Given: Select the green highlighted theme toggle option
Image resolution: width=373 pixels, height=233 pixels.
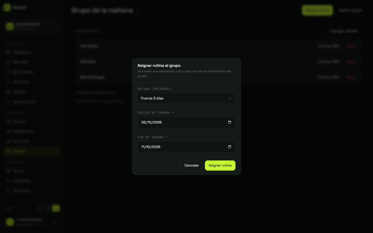Looking at the screenshot, I should [x=56, y=208].
